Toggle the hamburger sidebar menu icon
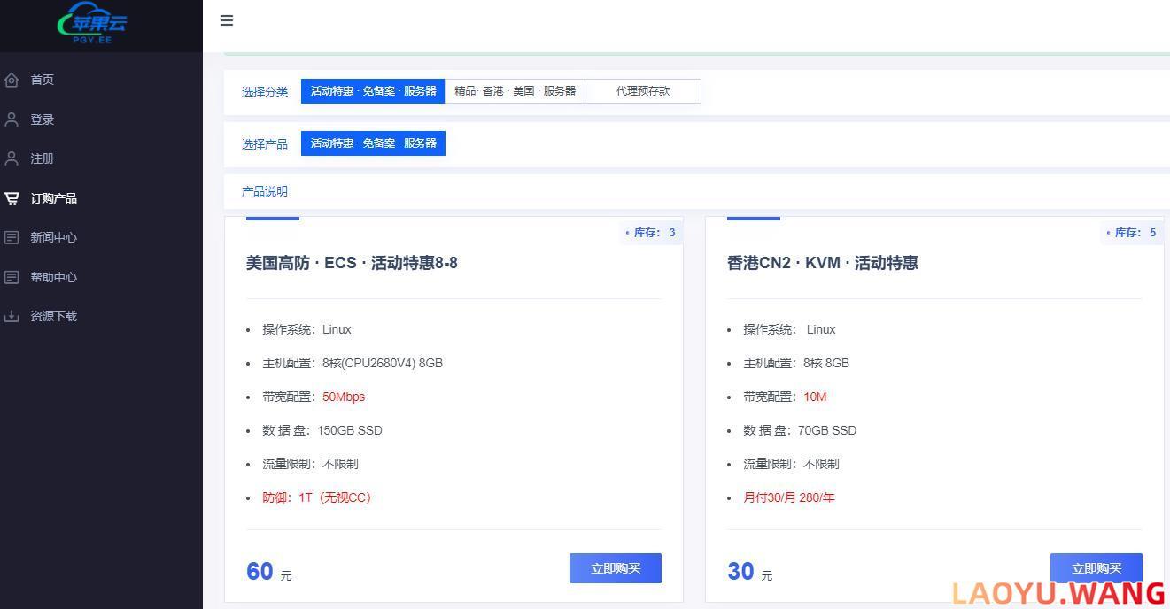The width and height of the screenshot is (1170, 609). [227, 20]
